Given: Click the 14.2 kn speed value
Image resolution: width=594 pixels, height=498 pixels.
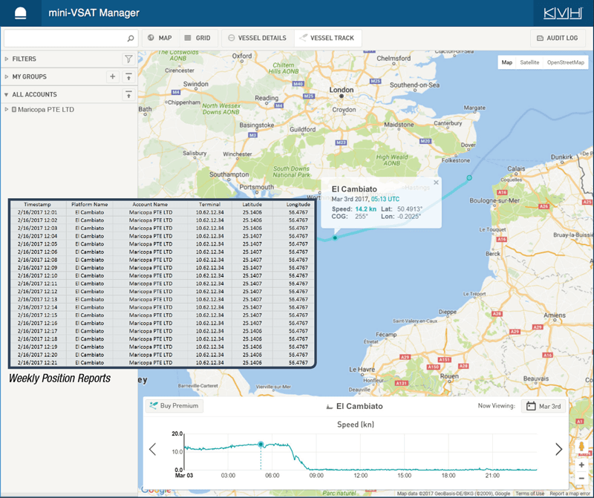Looking at the screenshot, I should 365,209.
